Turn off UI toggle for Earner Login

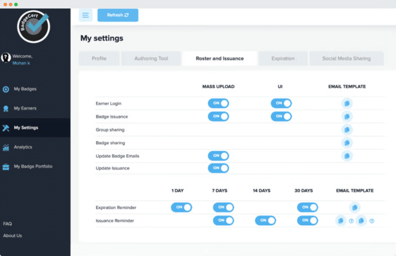pos(281,103)
